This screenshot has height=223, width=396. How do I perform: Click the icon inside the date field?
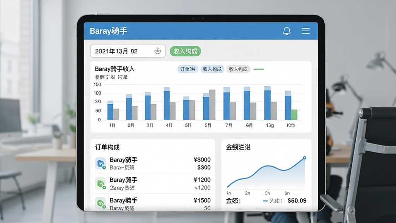[157, 51]
